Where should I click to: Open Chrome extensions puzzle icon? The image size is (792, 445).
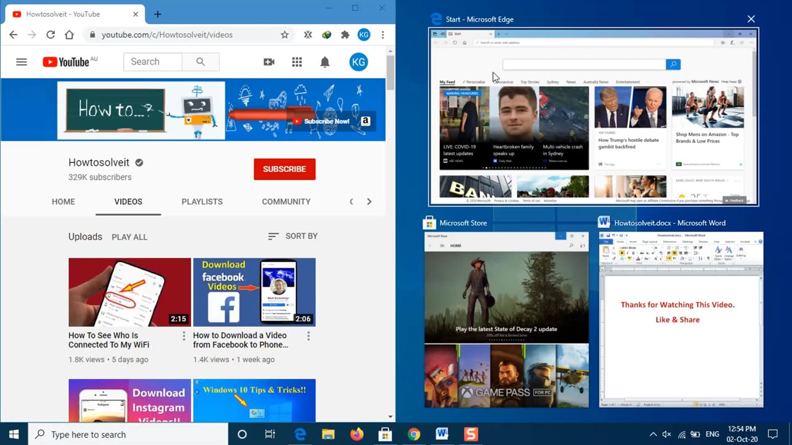[x=345, y=35]
